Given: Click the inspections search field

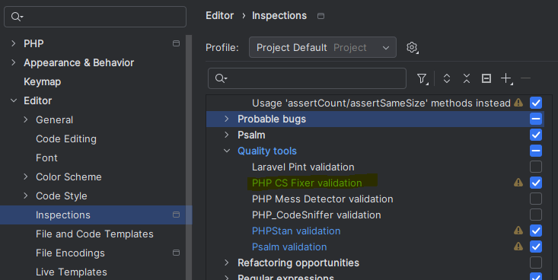Looking at the screenshot, I should tap(307, 78).
